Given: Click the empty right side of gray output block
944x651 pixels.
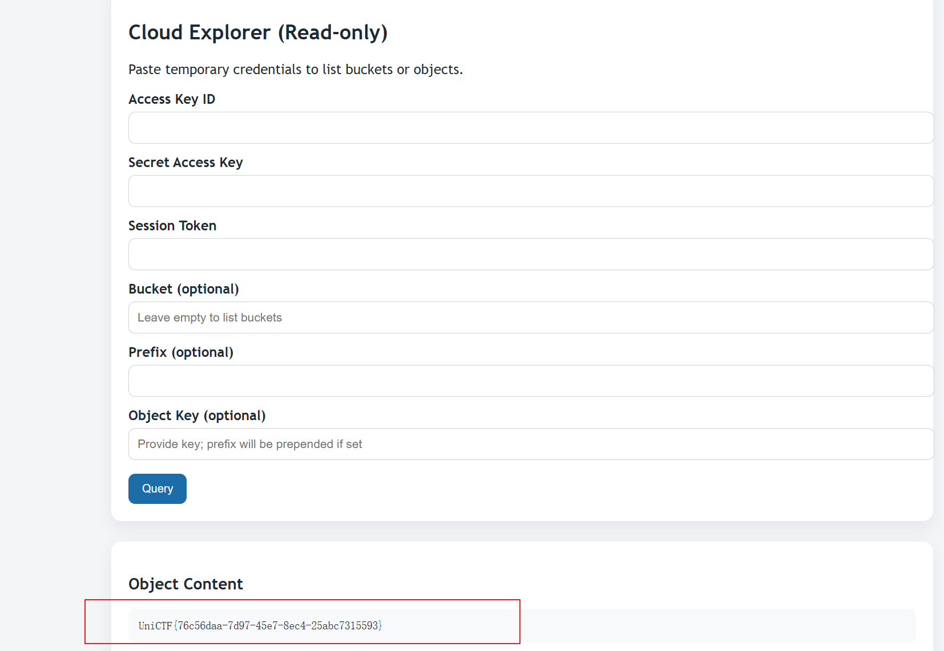Looking at the screenshot, I should tap(713, 626).
